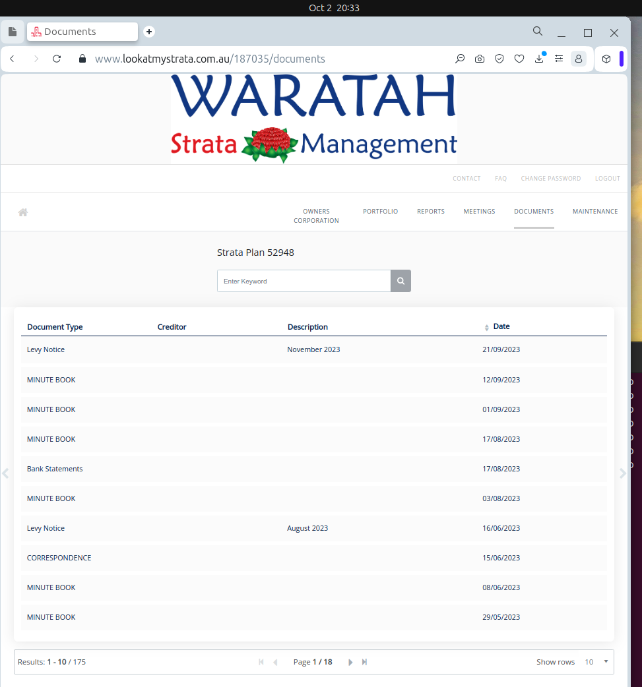Screen dimensions: 642x687
Task: Open MINUTE BOOK dated 17/08/2023
Action: 314,440
